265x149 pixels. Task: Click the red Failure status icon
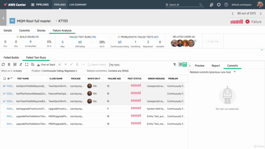[x=248, y=22]
